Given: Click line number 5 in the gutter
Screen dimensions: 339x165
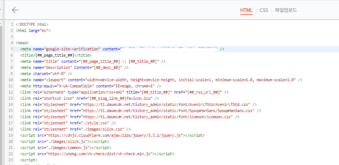Looking at the screenshot, I should pos(12,49).
